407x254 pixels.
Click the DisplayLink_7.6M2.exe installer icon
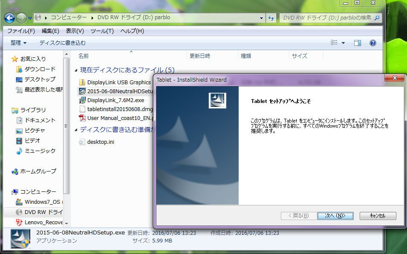(82, 100)
